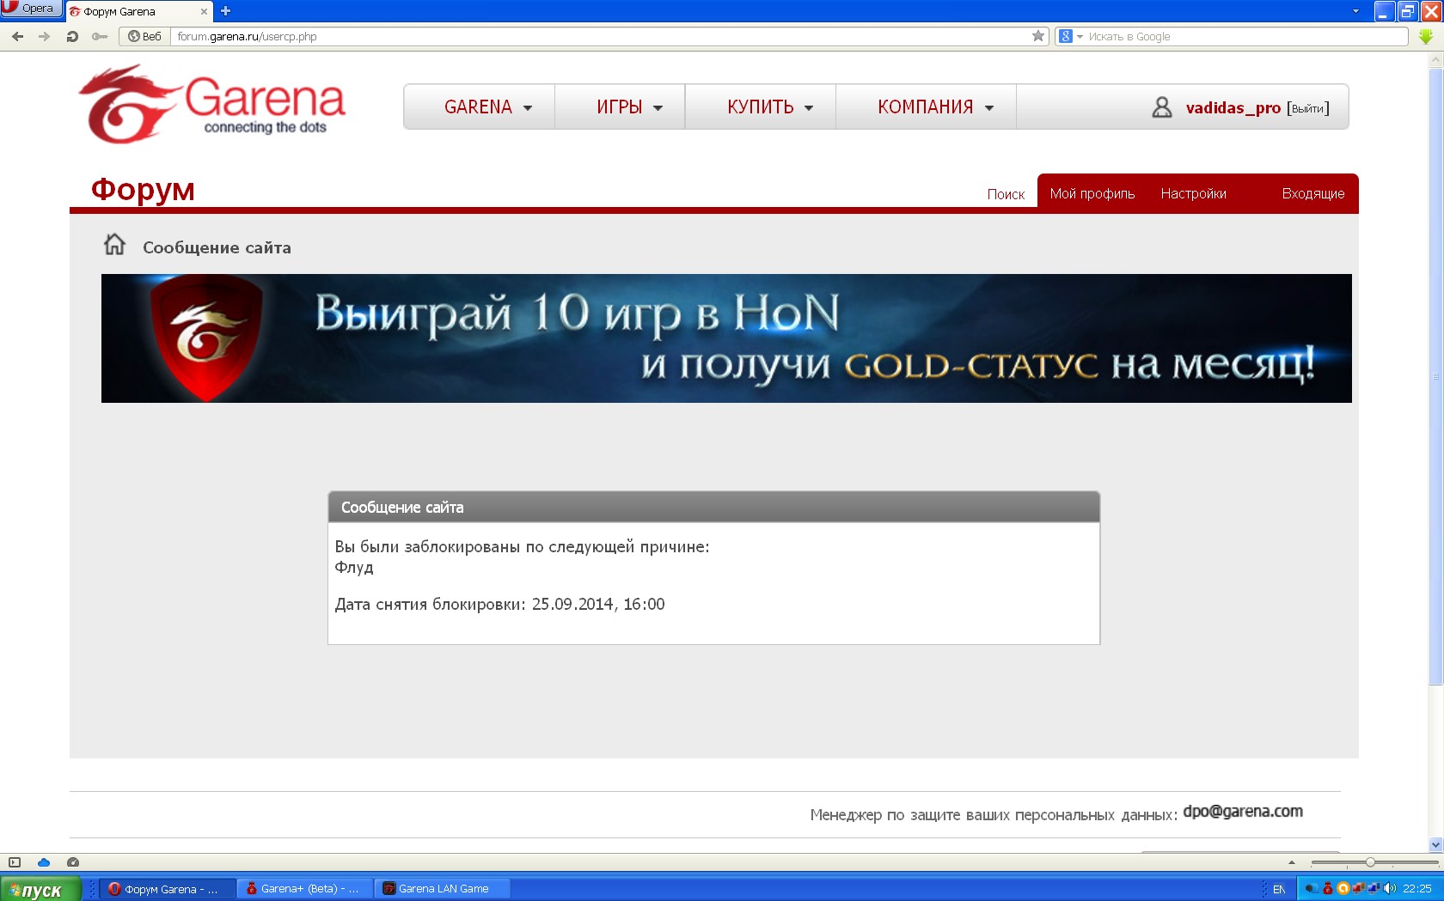The width and height of the screenshot is (1444, 901).
Task: Close the Форум Garena tab
Action: coord(204,11)
